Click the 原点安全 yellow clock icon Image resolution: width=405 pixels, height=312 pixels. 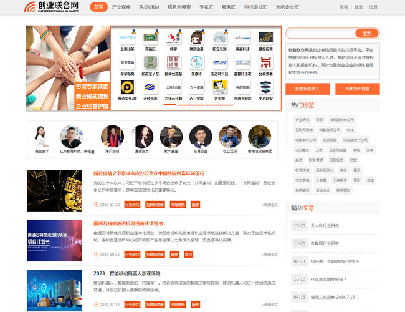pyautogui.click(x=126, y=87)
